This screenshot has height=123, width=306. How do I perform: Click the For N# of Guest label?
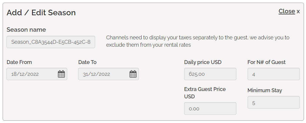point(266,62)
